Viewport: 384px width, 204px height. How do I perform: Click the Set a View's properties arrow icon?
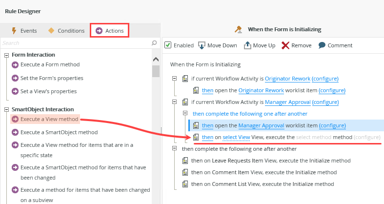pos(15,91)
